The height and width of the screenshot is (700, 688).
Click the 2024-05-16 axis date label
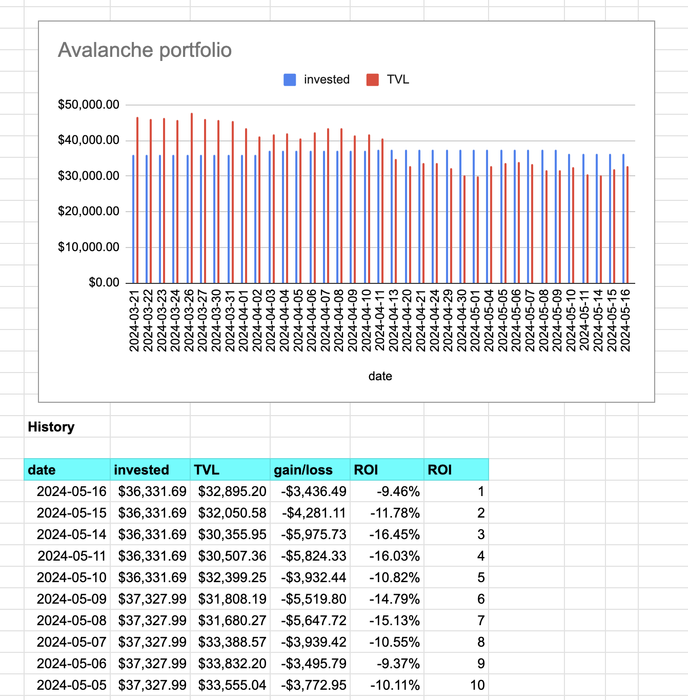[625, 321]
